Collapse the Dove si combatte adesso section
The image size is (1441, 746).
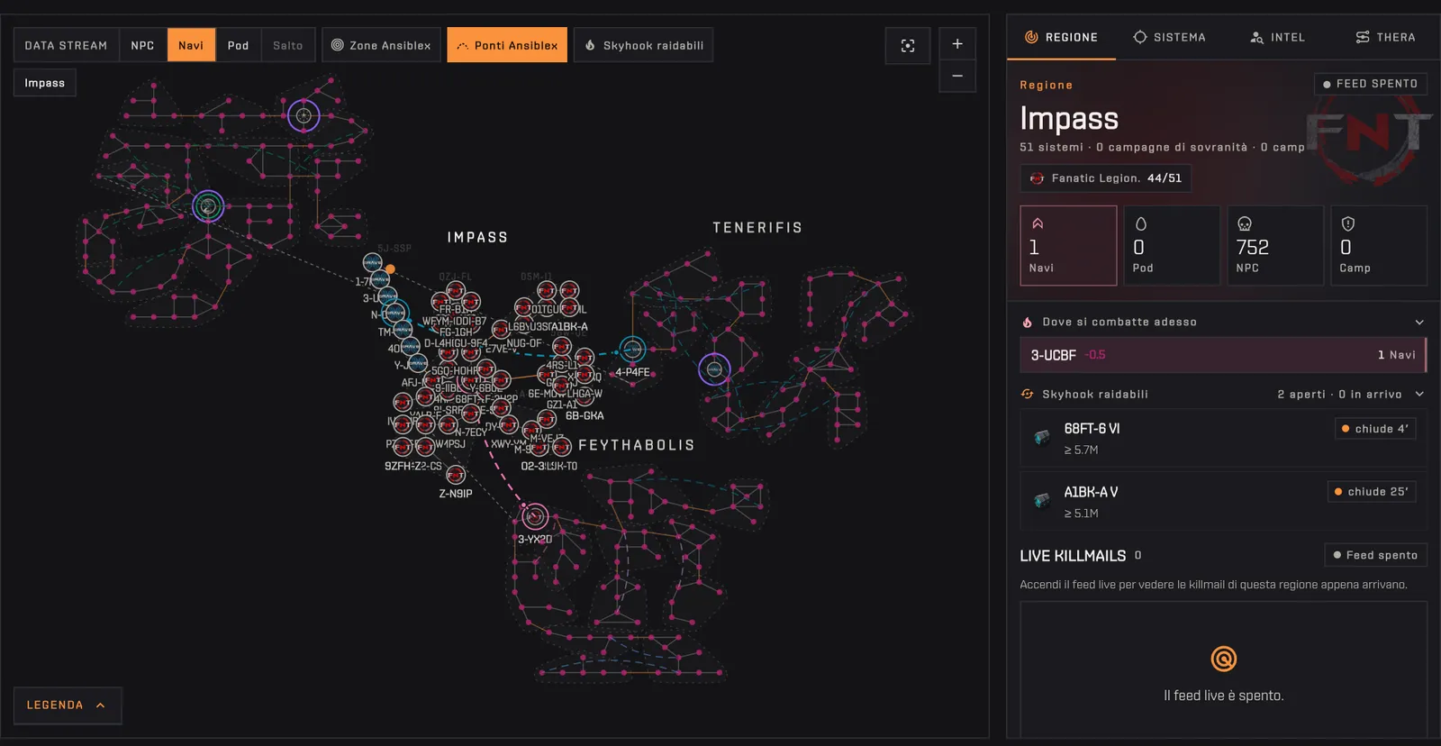[x=1419, y=322]
